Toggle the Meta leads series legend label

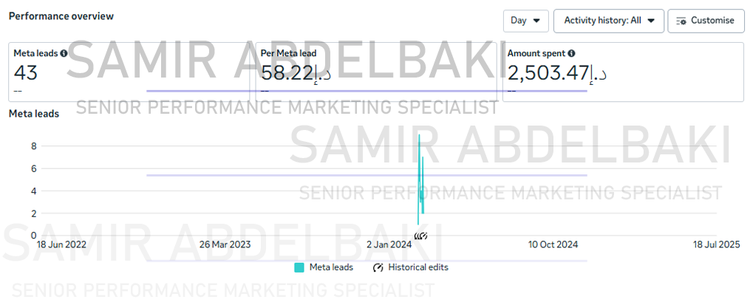click(331, 267)
